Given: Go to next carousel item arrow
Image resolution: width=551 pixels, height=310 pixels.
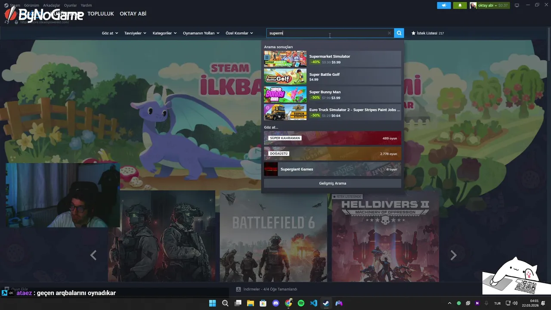Looking at the screenshot, I should pos(453,255).
